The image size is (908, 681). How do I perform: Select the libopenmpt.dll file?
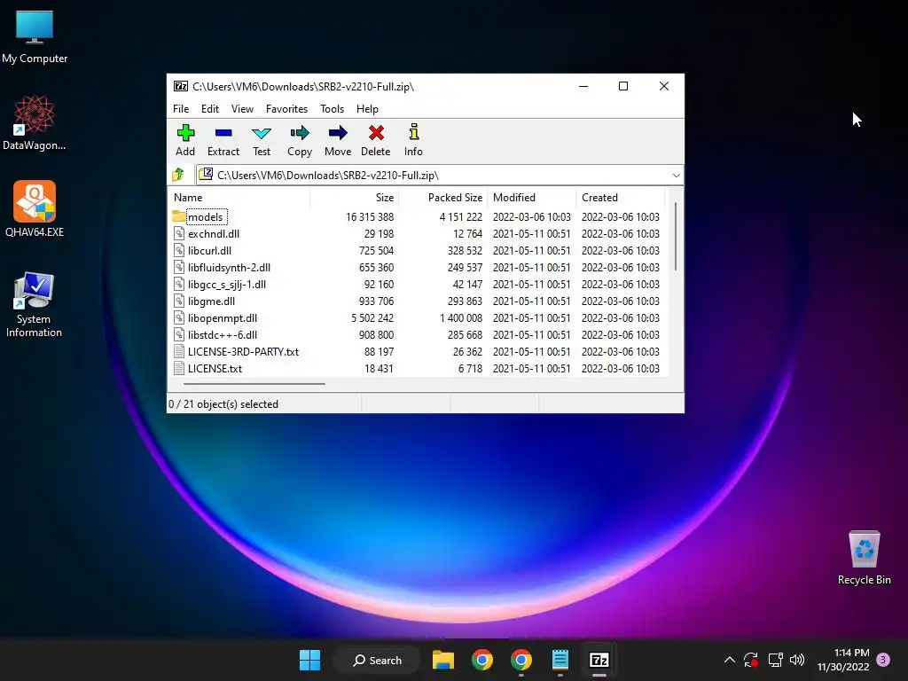419,317
